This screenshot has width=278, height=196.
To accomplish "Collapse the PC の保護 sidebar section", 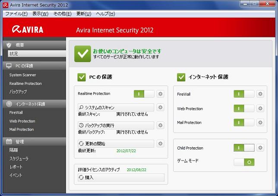I will 35,66.
